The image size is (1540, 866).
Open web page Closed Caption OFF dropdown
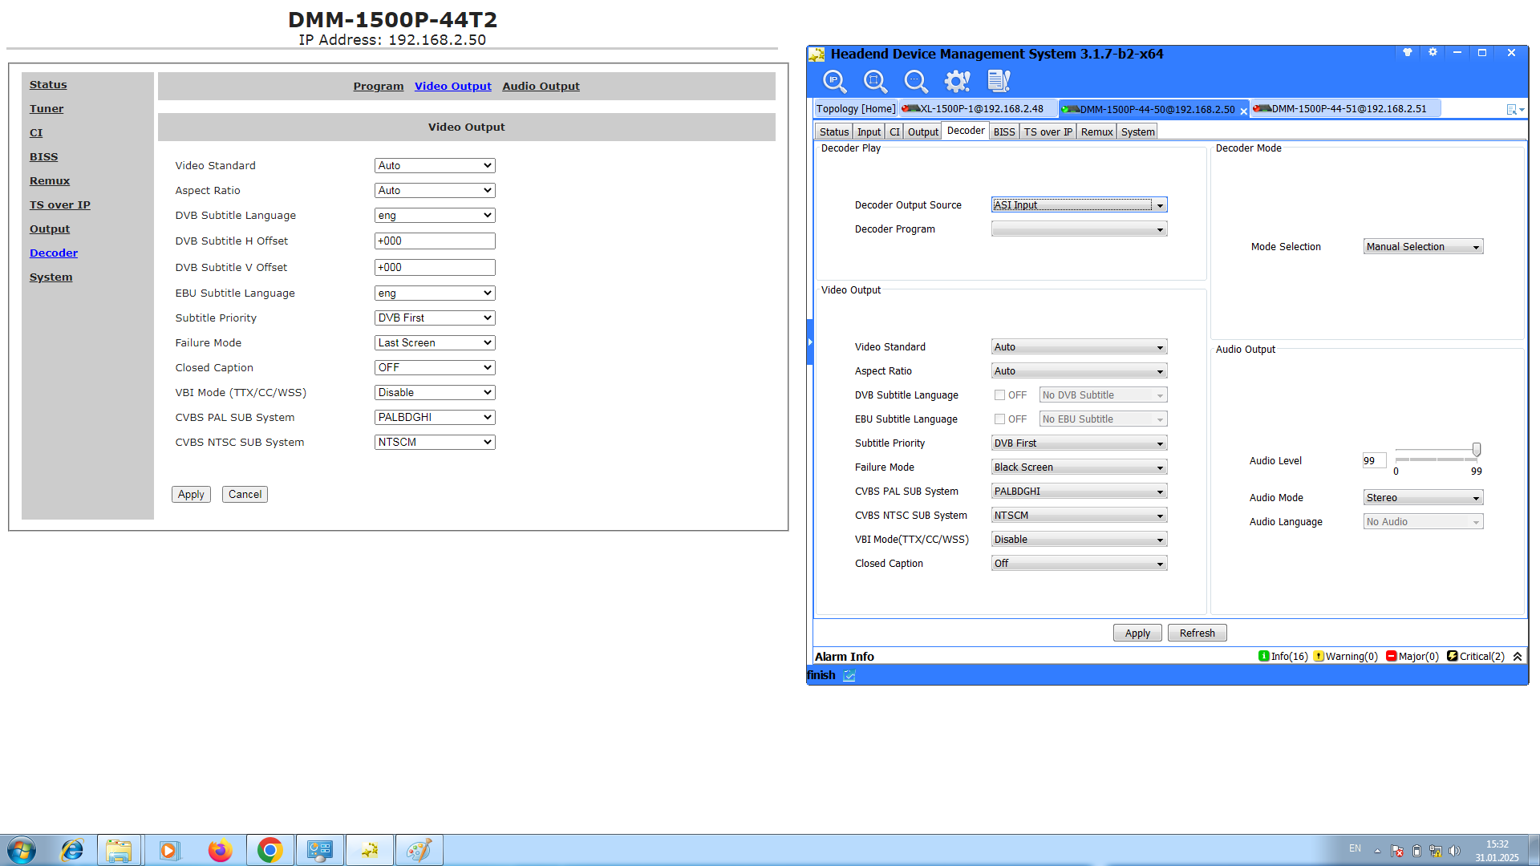(435, 368)
